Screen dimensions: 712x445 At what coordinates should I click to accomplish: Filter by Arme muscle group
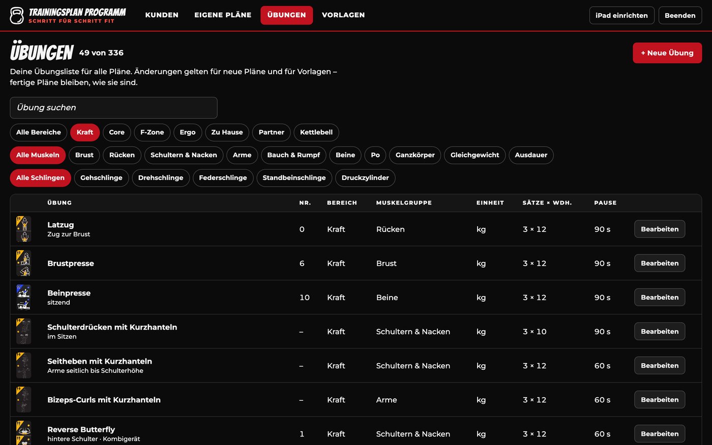point(242,155)
